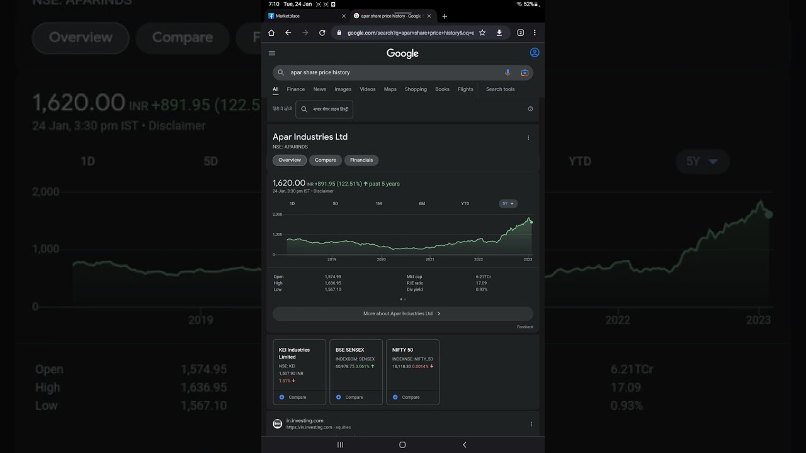Open Google account profile icon
Image resolution: width=806 pixels, height=453 pixels.
(535, 53)
